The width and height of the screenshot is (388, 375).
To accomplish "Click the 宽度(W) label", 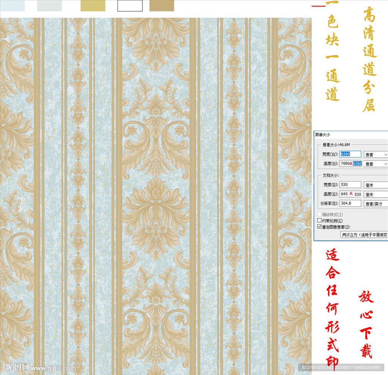I will pyautogui.click(x=330, y=154).
